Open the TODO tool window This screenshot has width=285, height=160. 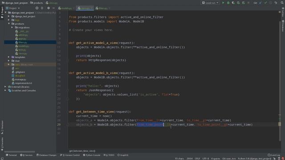(109, 155)
